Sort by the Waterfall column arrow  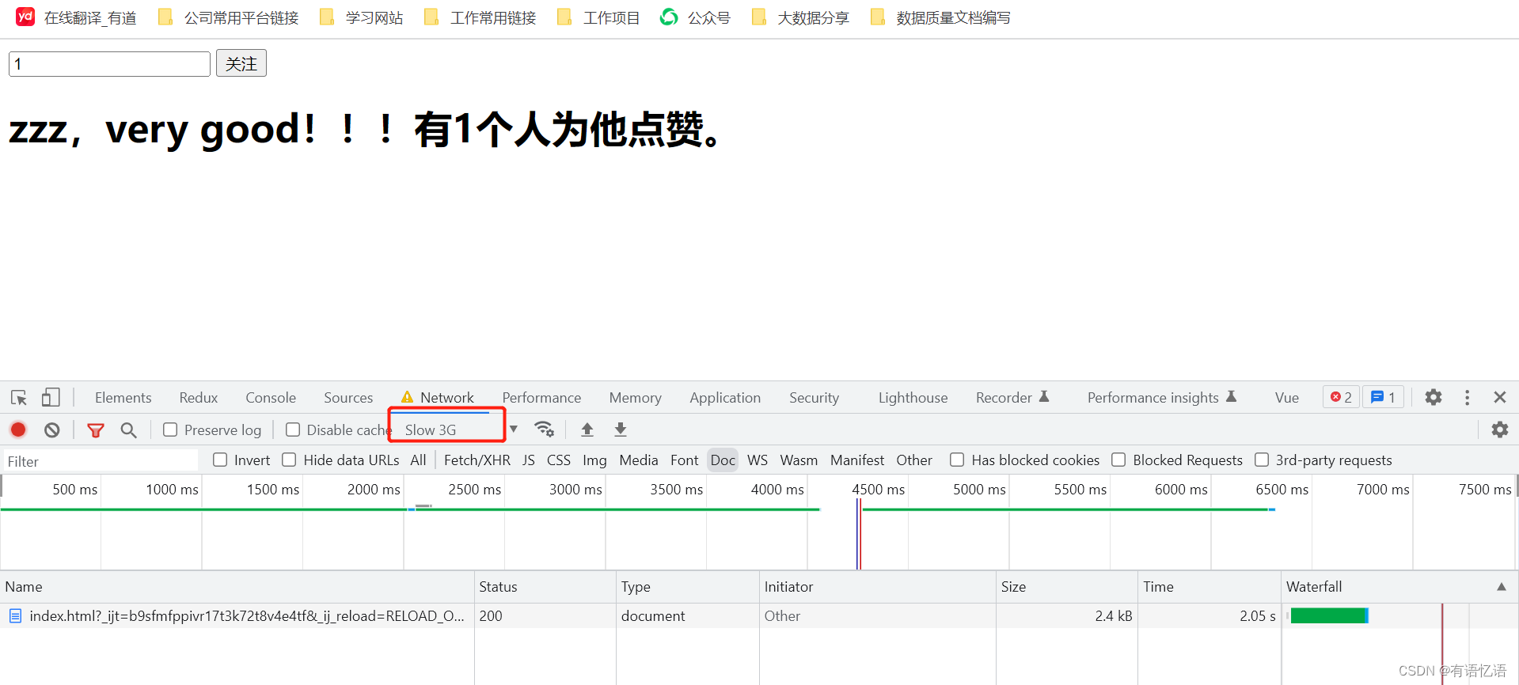point(1501,586)
